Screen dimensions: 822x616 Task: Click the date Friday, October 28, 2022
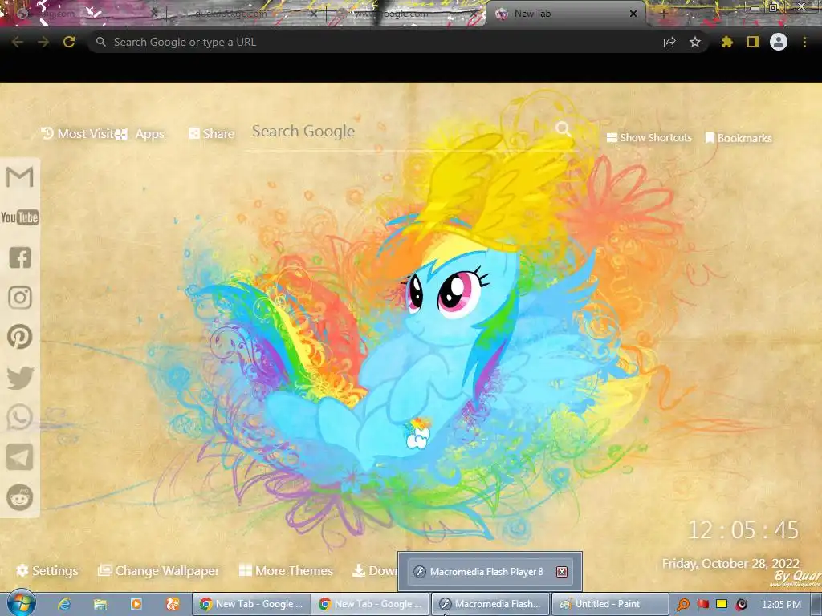[x=730, y=564]
